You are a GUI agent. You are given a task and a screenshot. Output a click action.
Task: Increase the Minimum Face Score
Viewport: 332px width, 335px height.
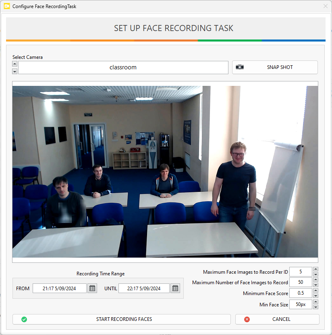pos(315,291)
